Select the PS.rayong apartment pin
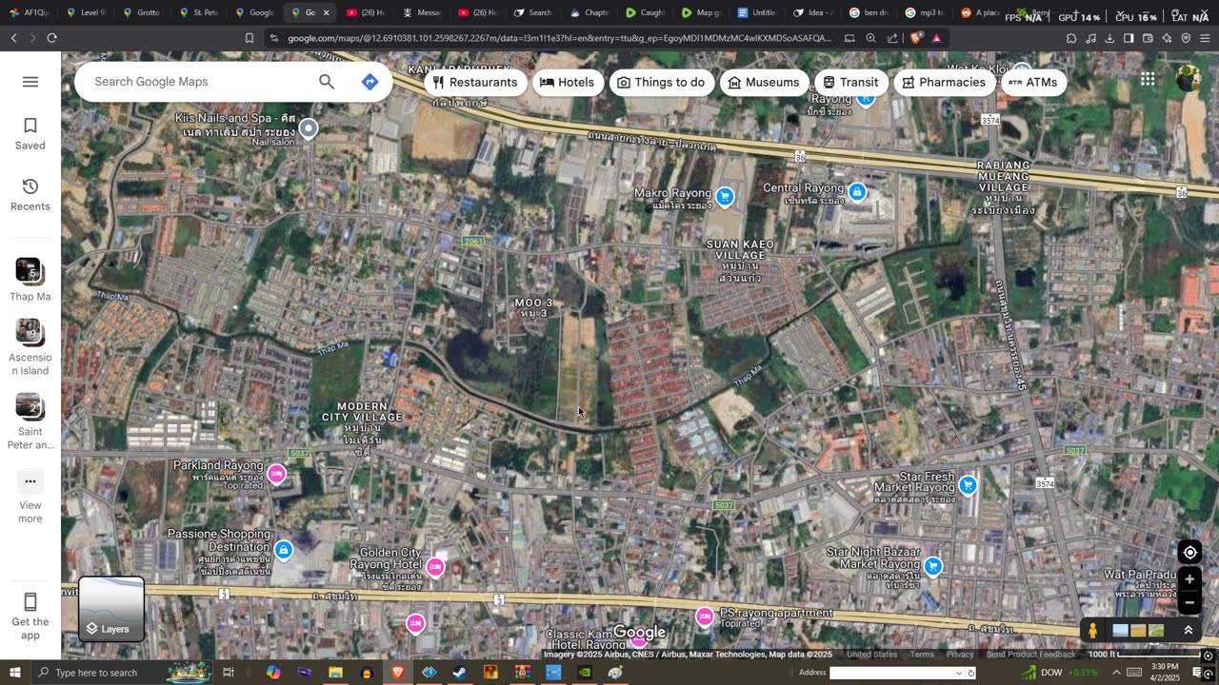The width and height of the screenshot is (1219, 685). coord(705,616)
